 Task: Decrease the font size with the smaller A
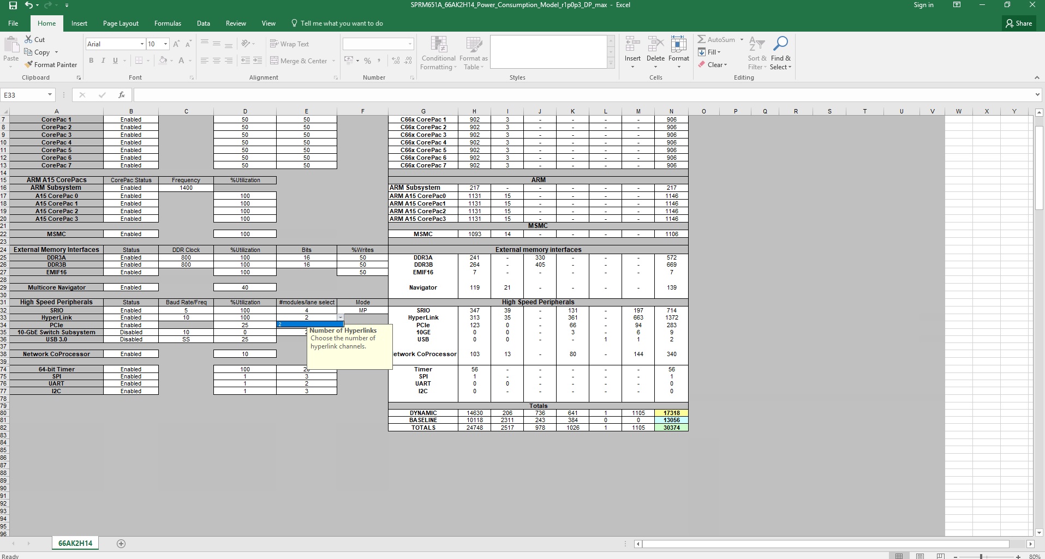[188, 44]
